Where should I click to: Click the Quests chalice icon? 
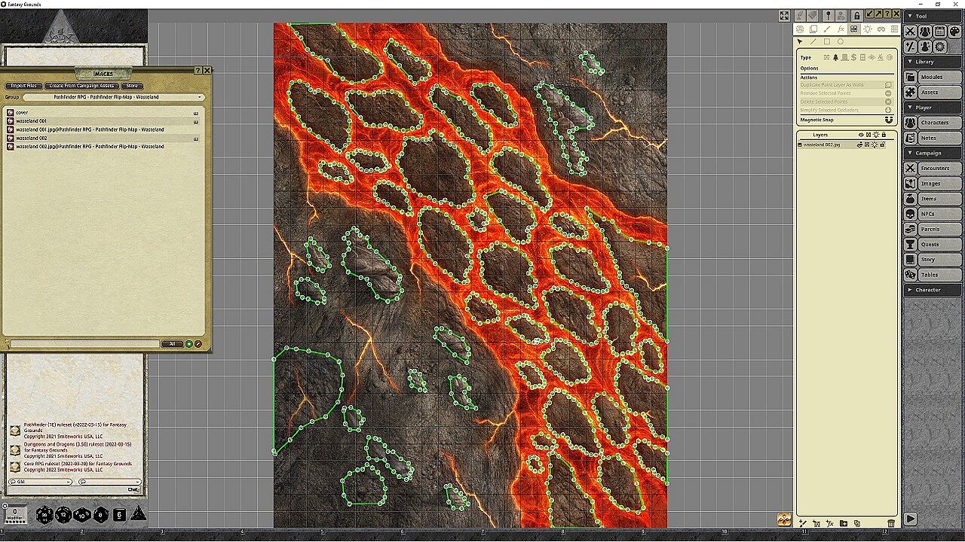pos(911,244)
